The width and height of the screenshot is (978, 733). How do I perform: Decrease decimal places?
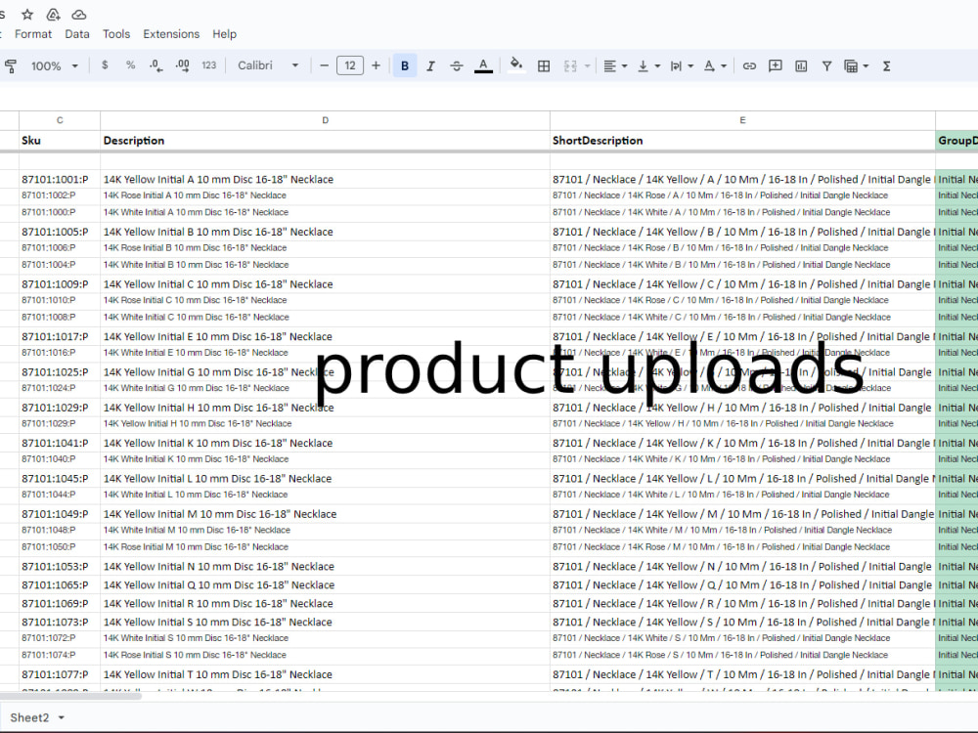tap(156, 65)
